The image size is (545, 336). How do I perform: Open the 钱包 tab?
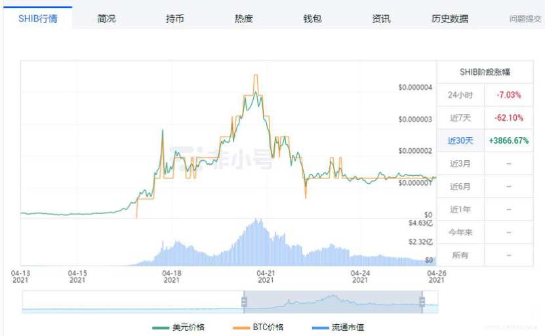(x=312, y=18)
